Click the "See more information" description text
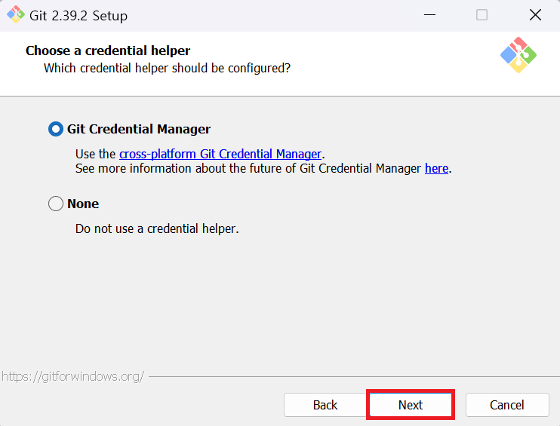The height and width of the screenshot is (426, 560). [x=263, y=168]
